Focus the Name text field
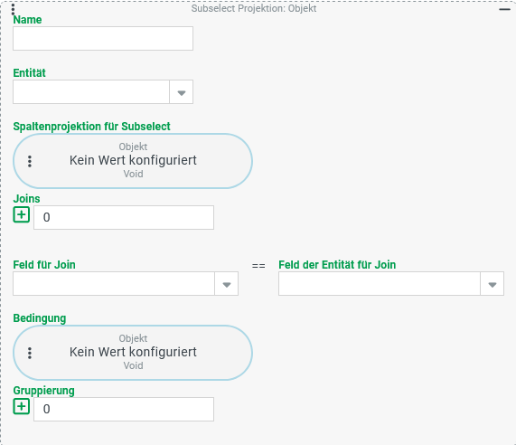This screenshot has height=445, width=516. tap(103, 39)
